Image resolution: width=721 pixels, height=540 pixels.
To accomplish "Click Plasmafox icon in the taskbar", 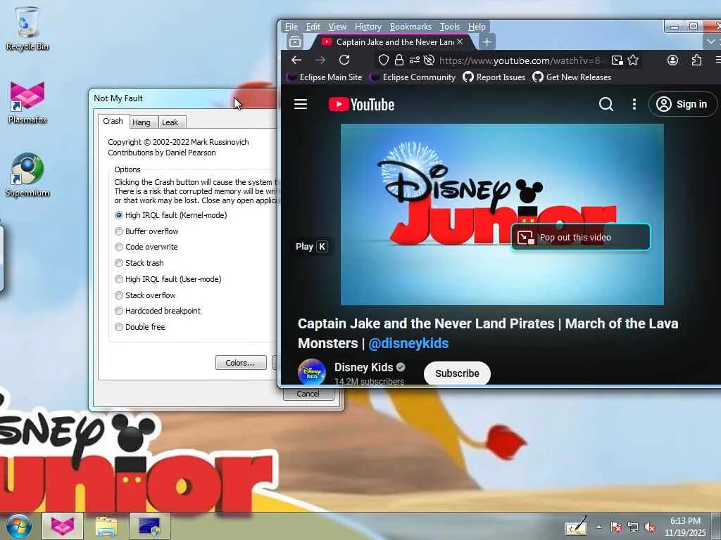I will [x=63, y=526].
